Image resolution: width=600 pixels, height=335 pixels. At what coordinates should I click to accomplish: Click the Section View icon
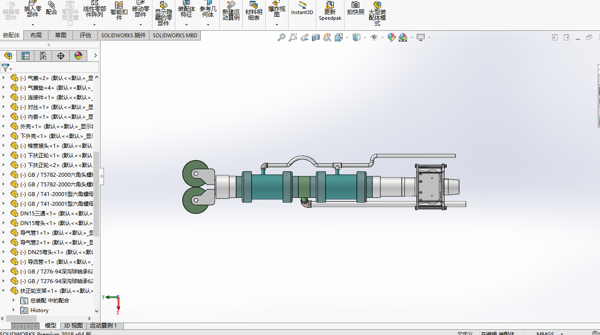pos(316,38)
